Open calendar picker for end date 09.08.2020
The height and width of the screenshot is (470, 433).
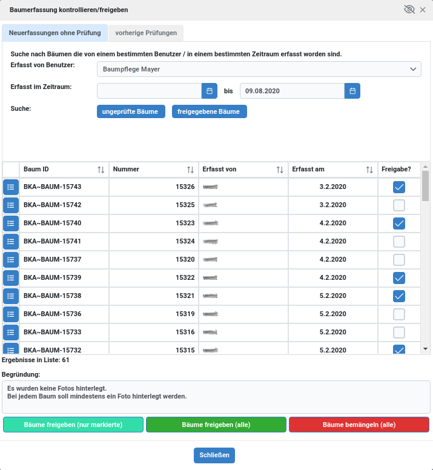pos(352,91)
